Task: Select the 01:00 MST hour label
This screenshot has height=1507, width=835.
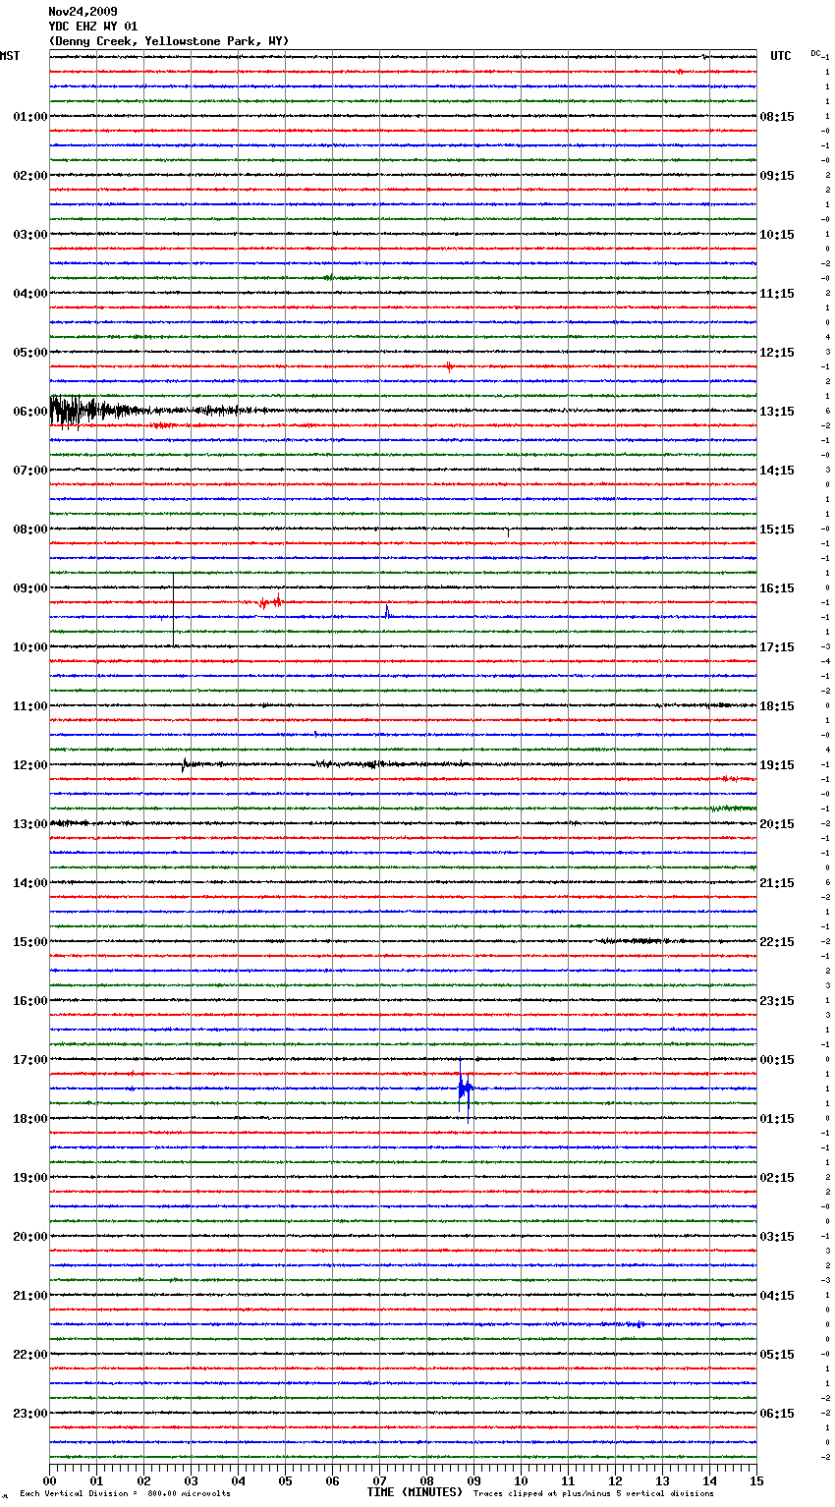Action: pos(30,117)
